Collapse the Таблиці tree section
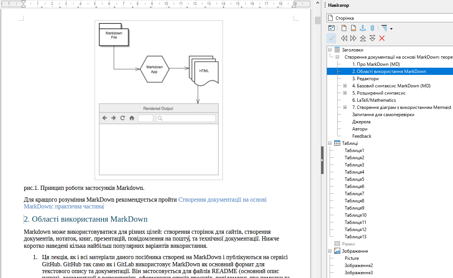The height and width of the screenshot is (278, 453). click(x=330, y=143)
